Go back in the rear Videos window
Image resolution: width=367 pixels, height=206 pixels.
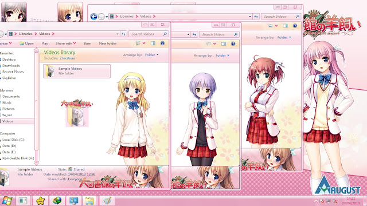click(x=94, y=17)
